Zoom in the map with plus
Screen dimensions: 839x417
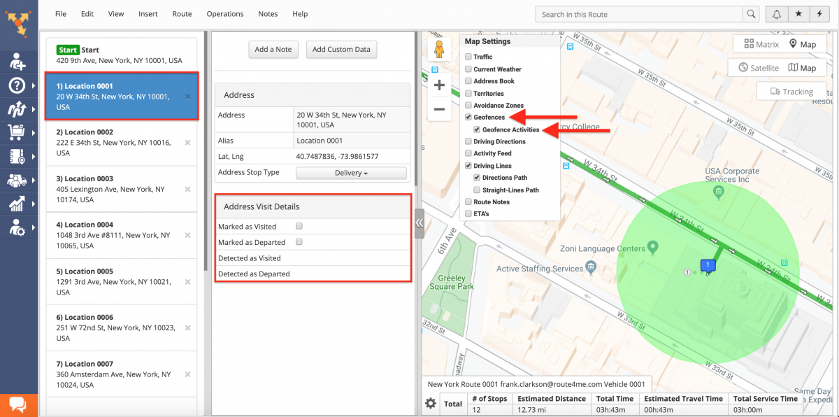coord(439,85)
